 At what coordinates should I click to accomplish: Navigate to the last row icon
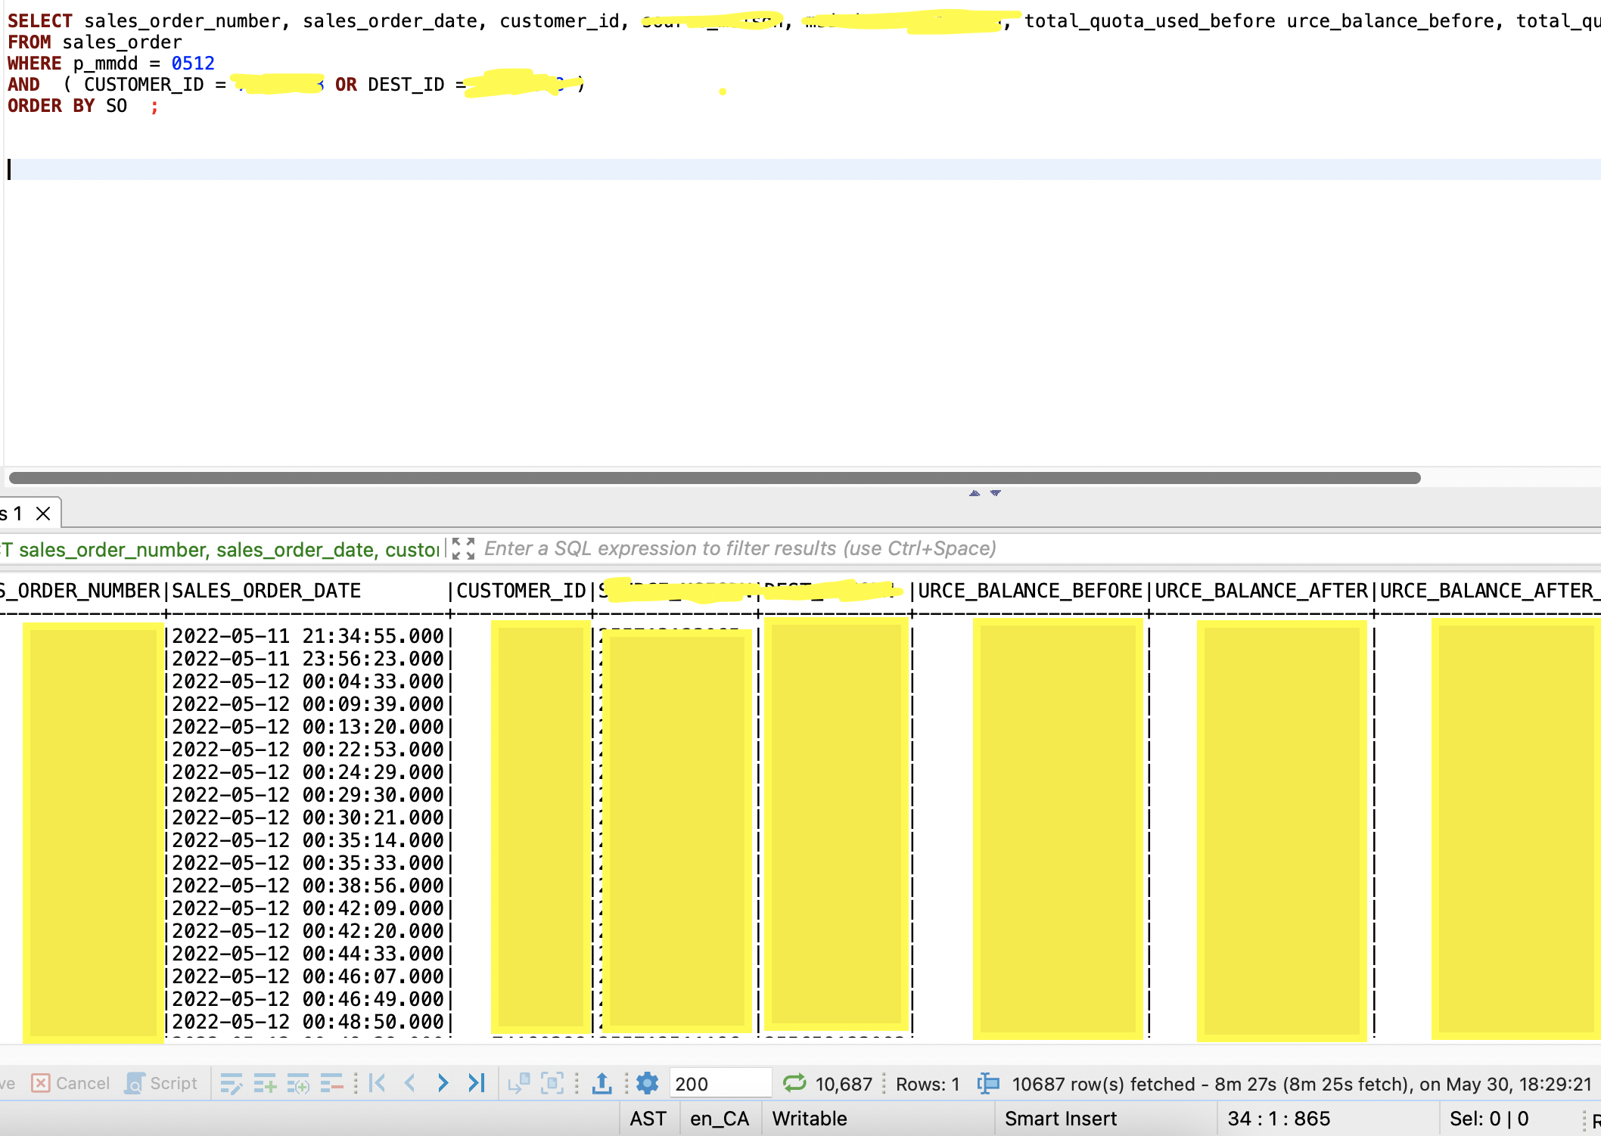tap(477, 1082)
